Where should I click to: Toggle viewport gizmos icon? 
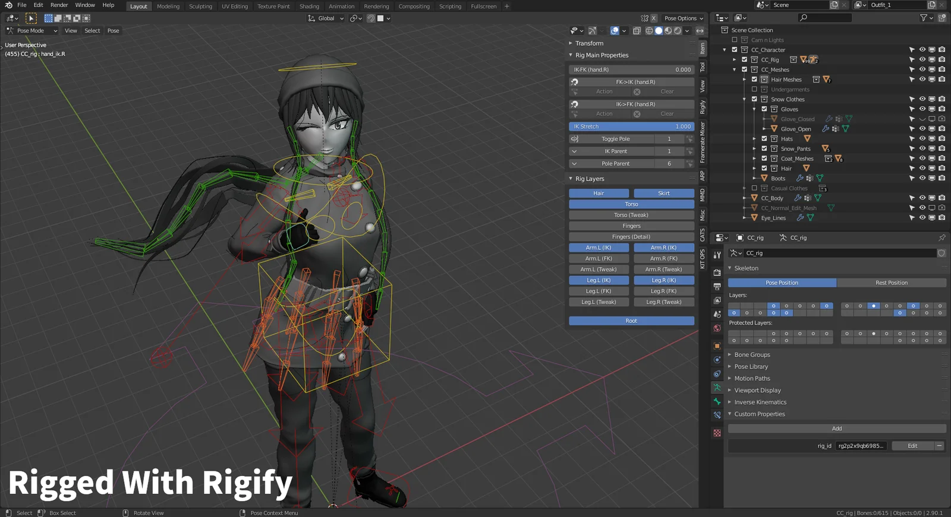pos(593,31)
